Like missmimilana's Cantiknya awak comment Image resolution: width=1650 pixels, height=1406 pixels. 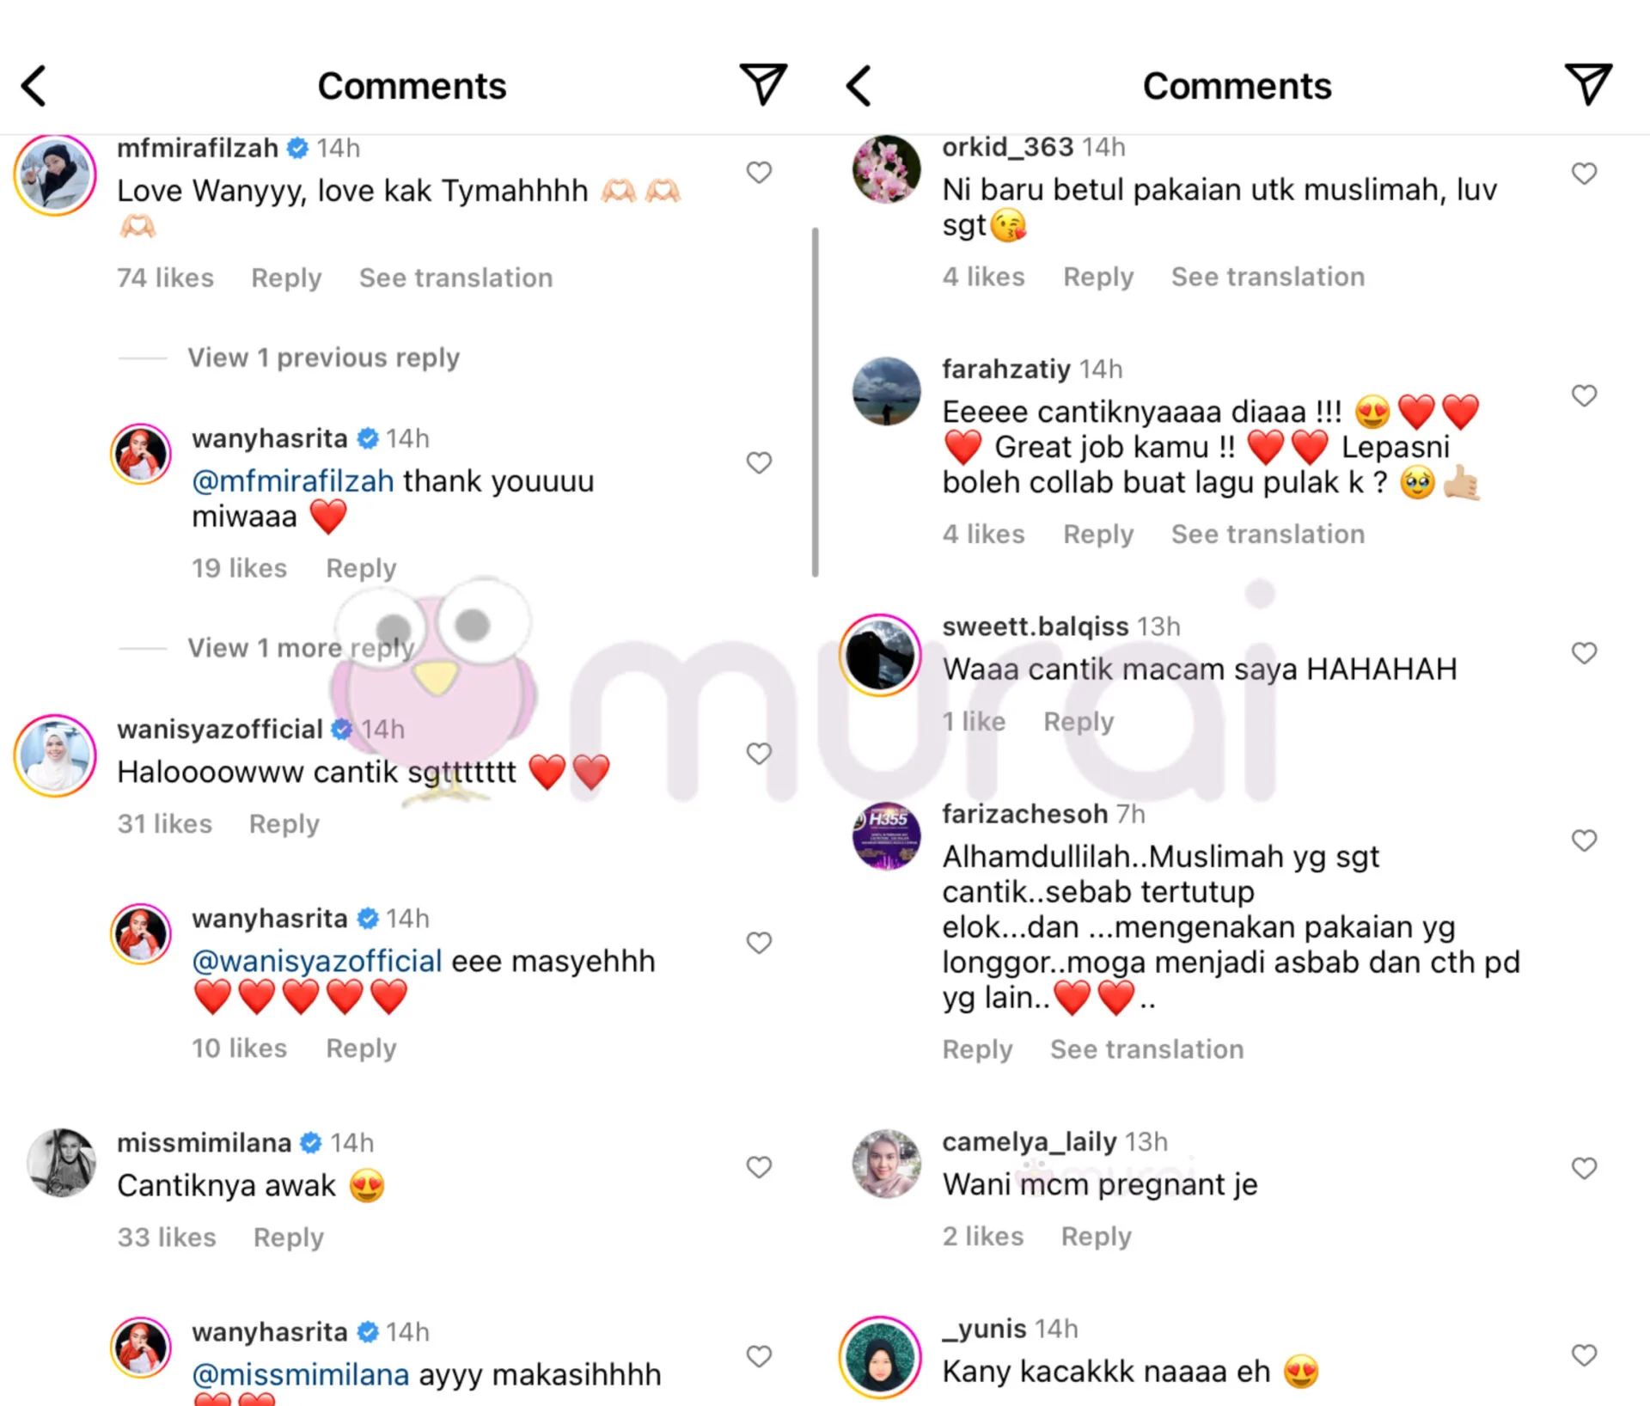pos(759,1167)
